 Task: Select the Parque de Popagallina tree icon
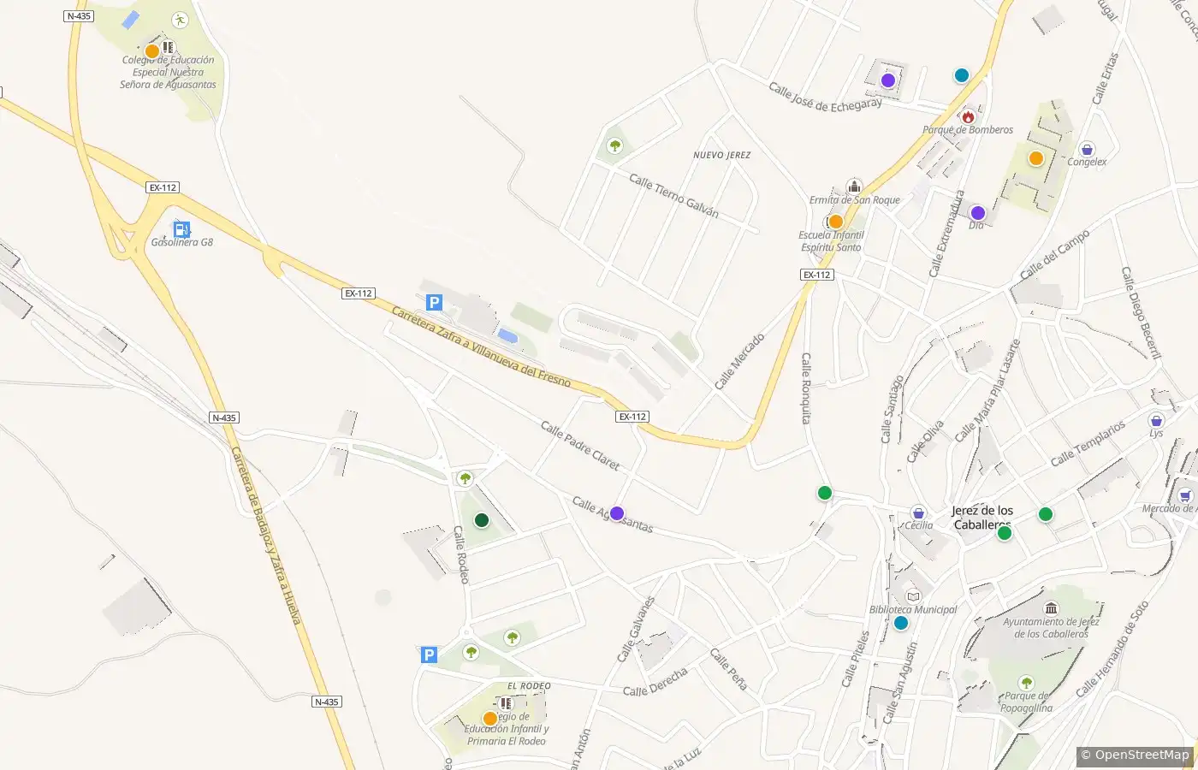coord(1026,683)
